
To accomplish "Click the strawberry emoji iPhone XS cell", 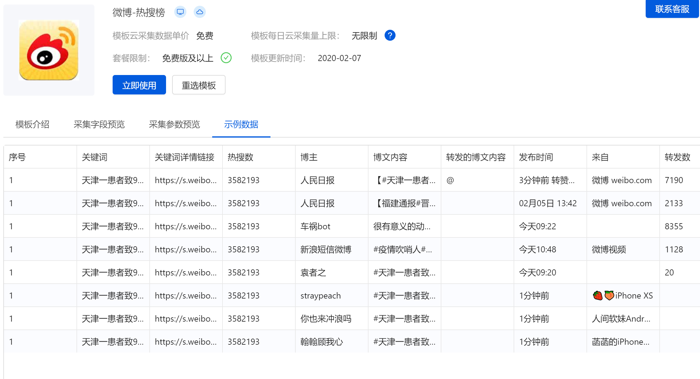I will click(x=622, y=296).
